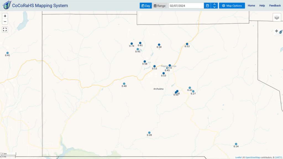Select the 0.58 marker above the 0.53 lake station
283x159 pixels.
tap(145, 62)
